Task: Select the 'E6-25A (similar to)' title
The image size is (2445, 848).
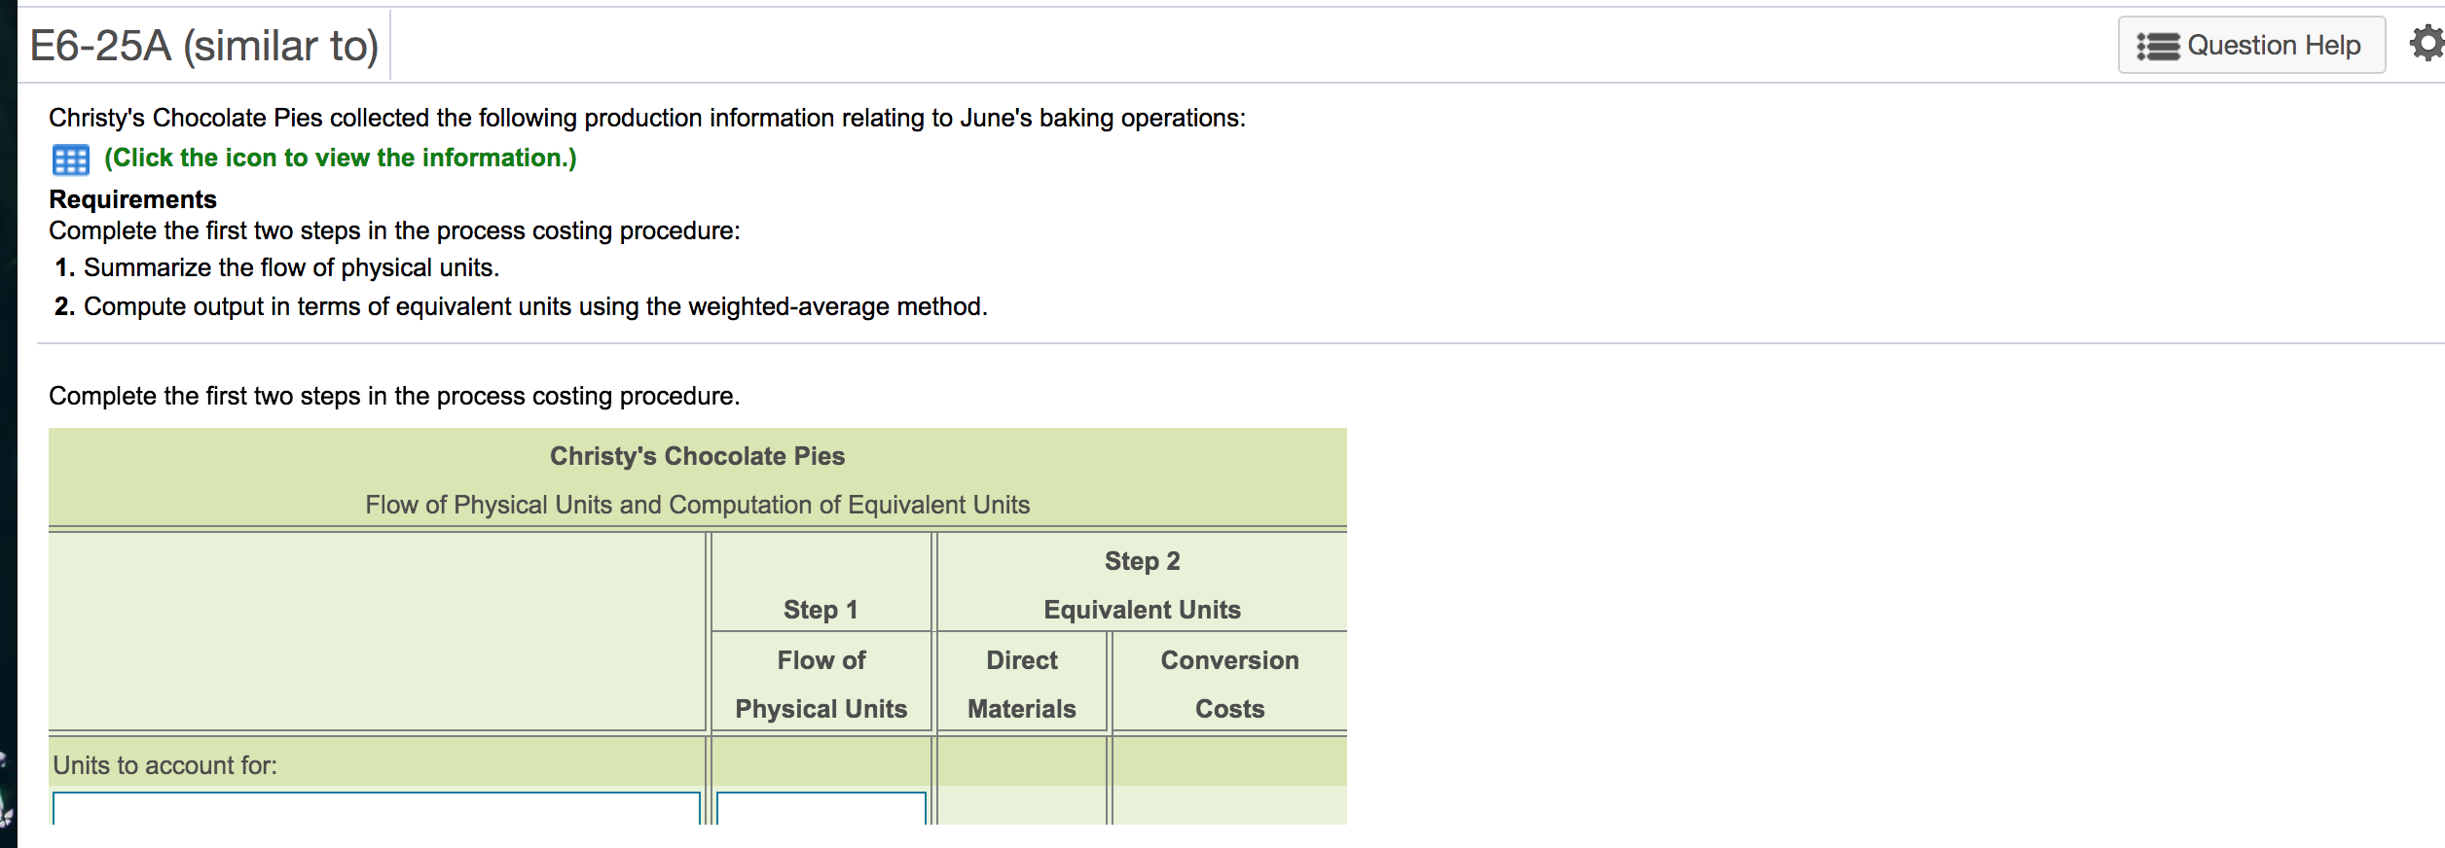Action: (x=204, y=46)
